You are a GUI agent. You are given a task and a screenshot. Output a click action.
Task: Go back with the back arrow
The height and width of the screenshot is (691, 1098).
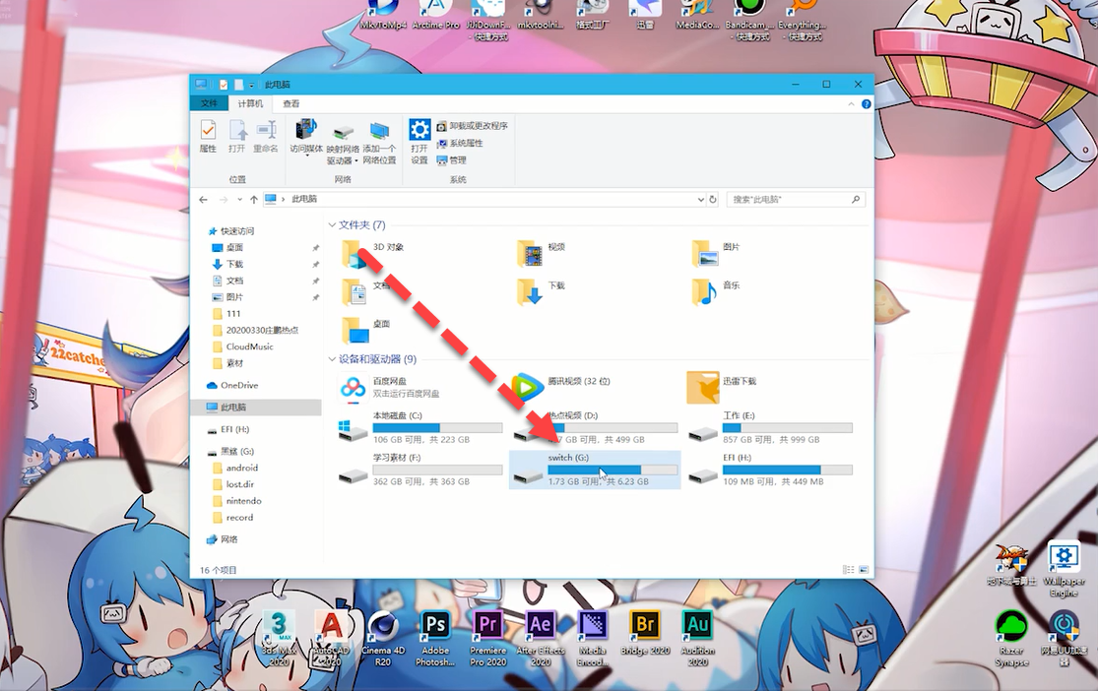point(203,200)
